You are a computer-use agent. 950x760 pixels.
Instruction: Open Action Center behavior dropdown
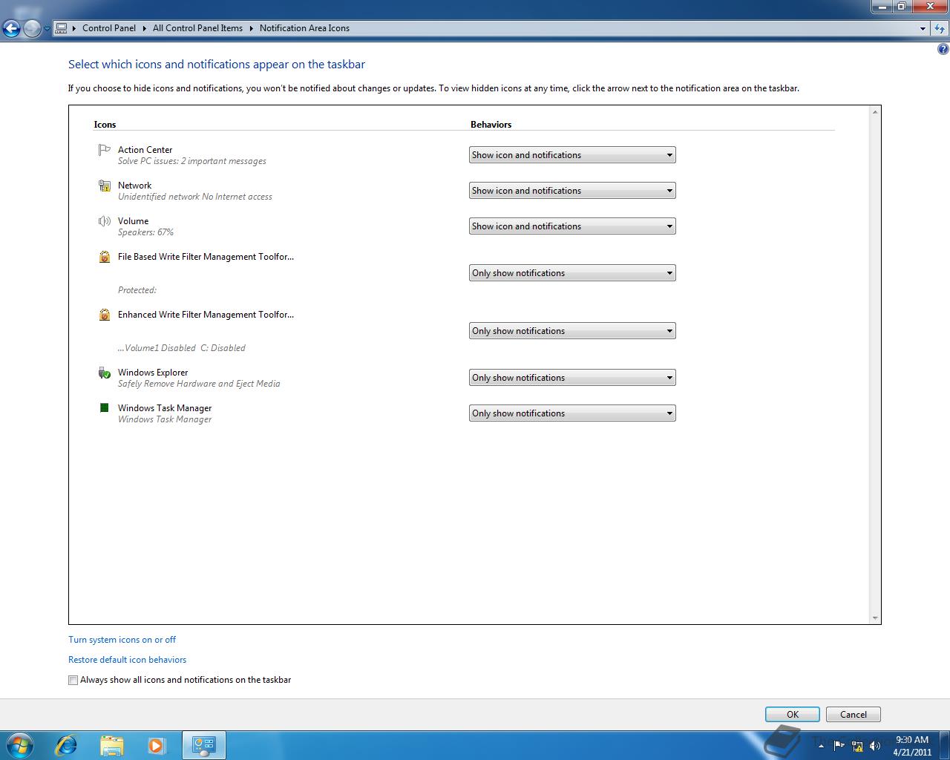[x=572, y=155]
